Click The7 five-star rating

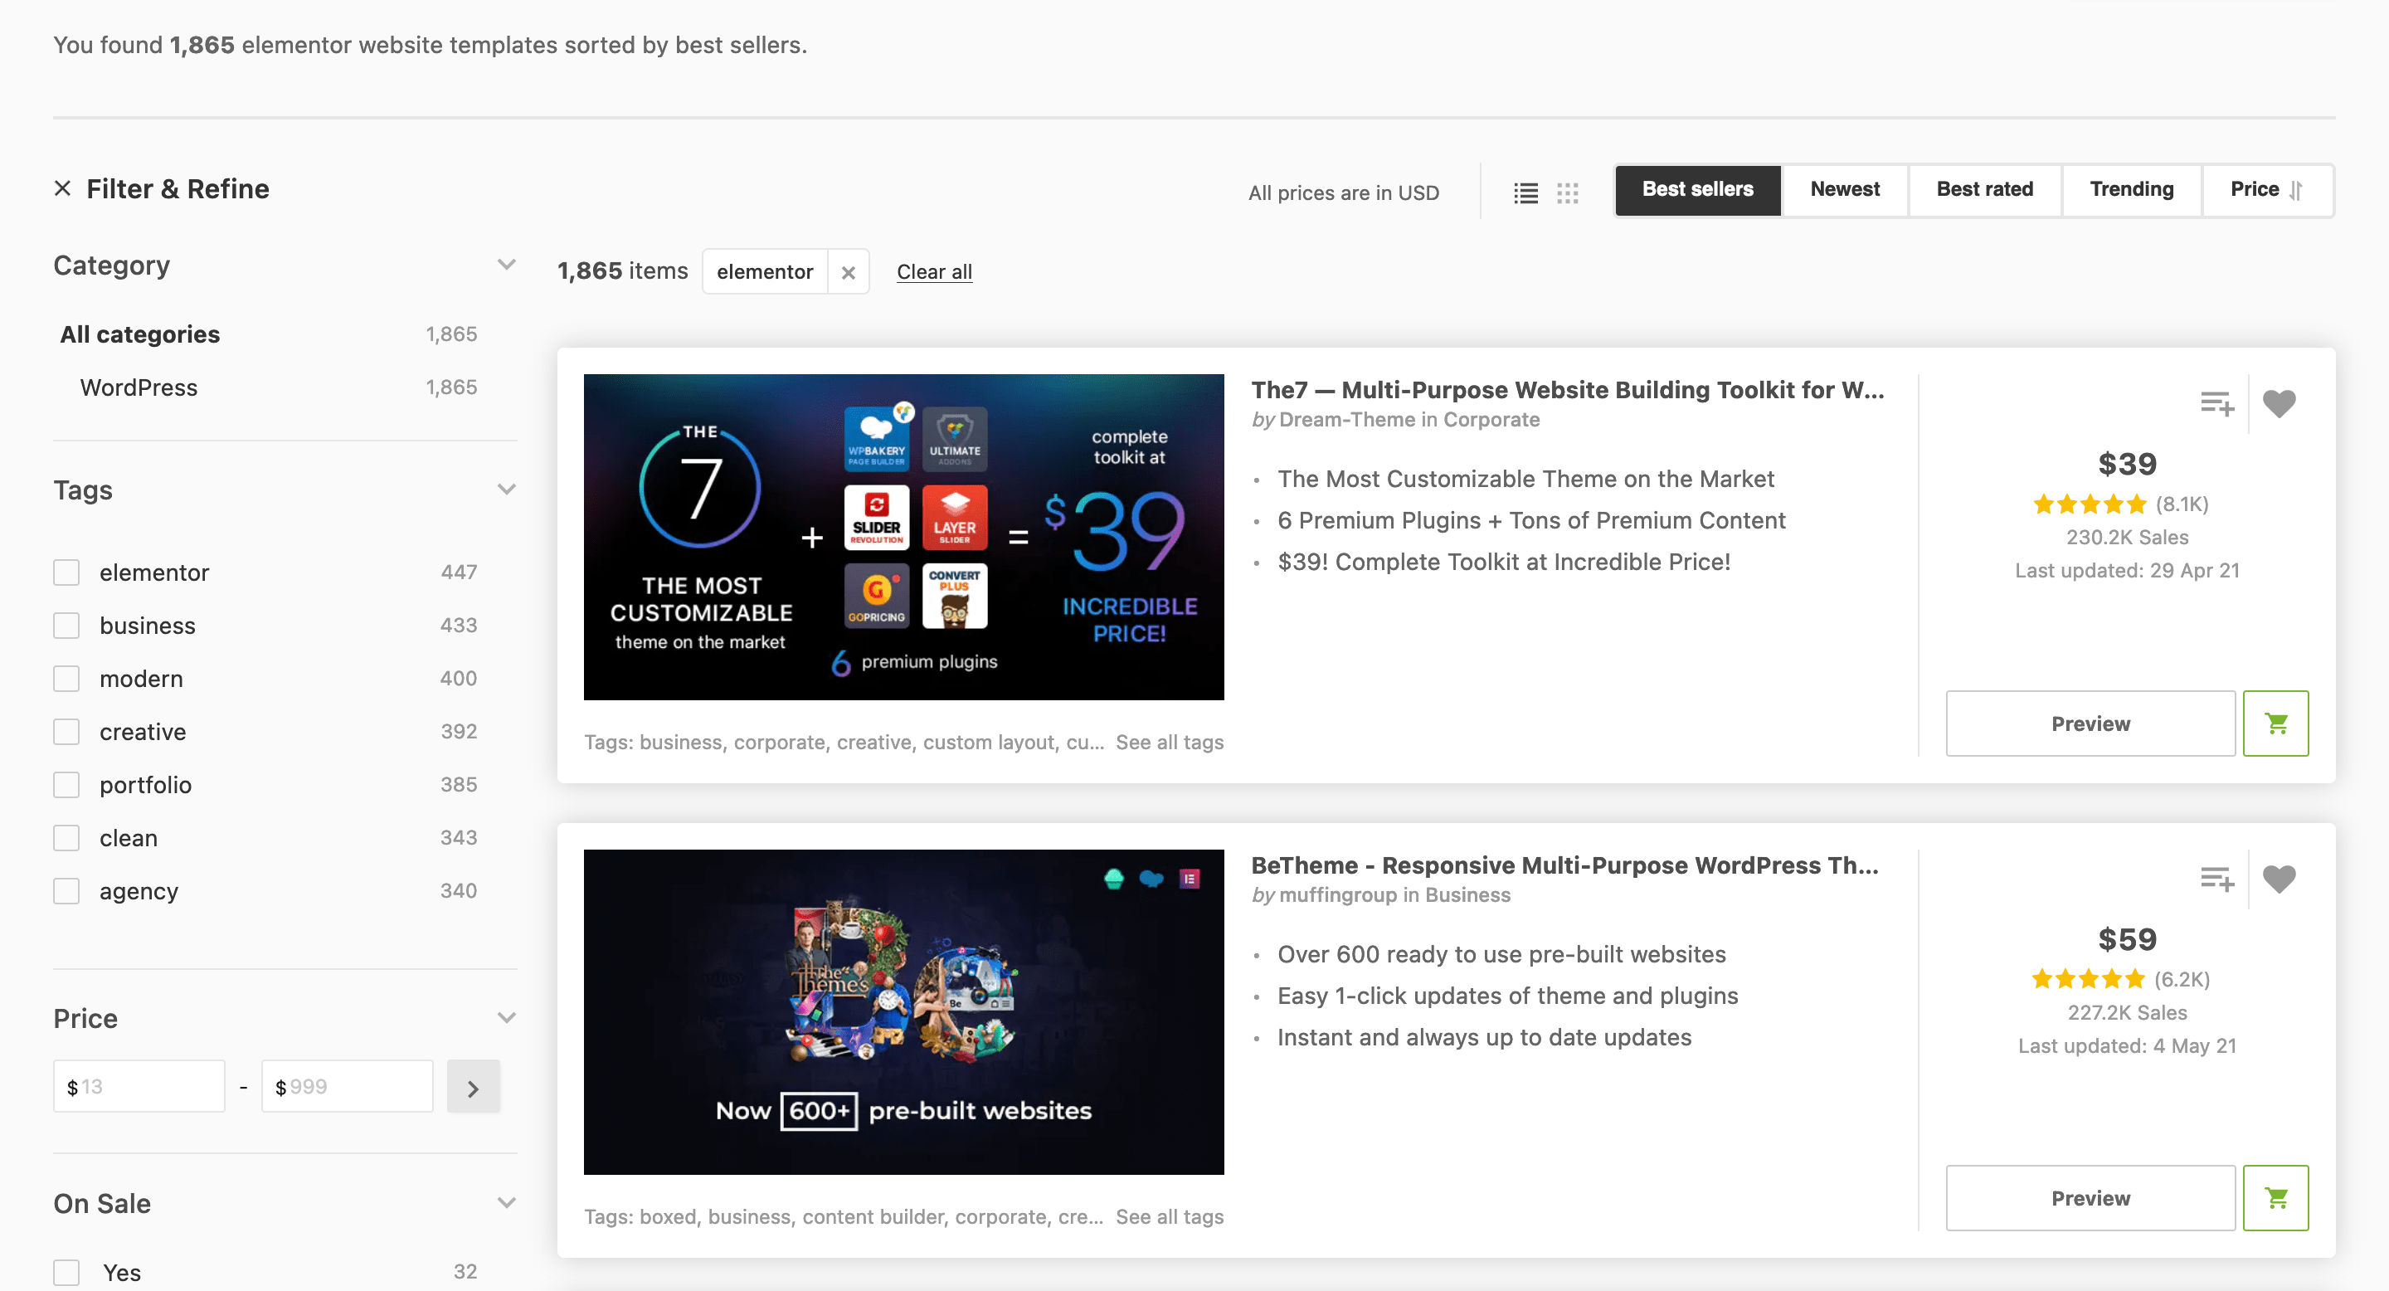tap(2090, 504)
